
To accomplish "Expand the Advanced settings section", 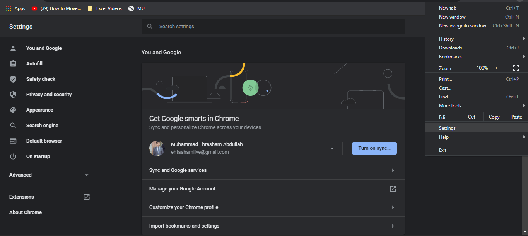I will coord(86,175).
